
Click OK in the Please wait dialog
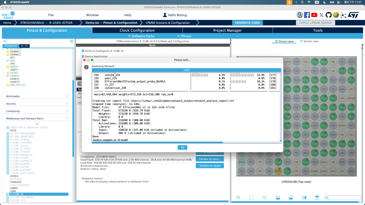coord(182,148)
